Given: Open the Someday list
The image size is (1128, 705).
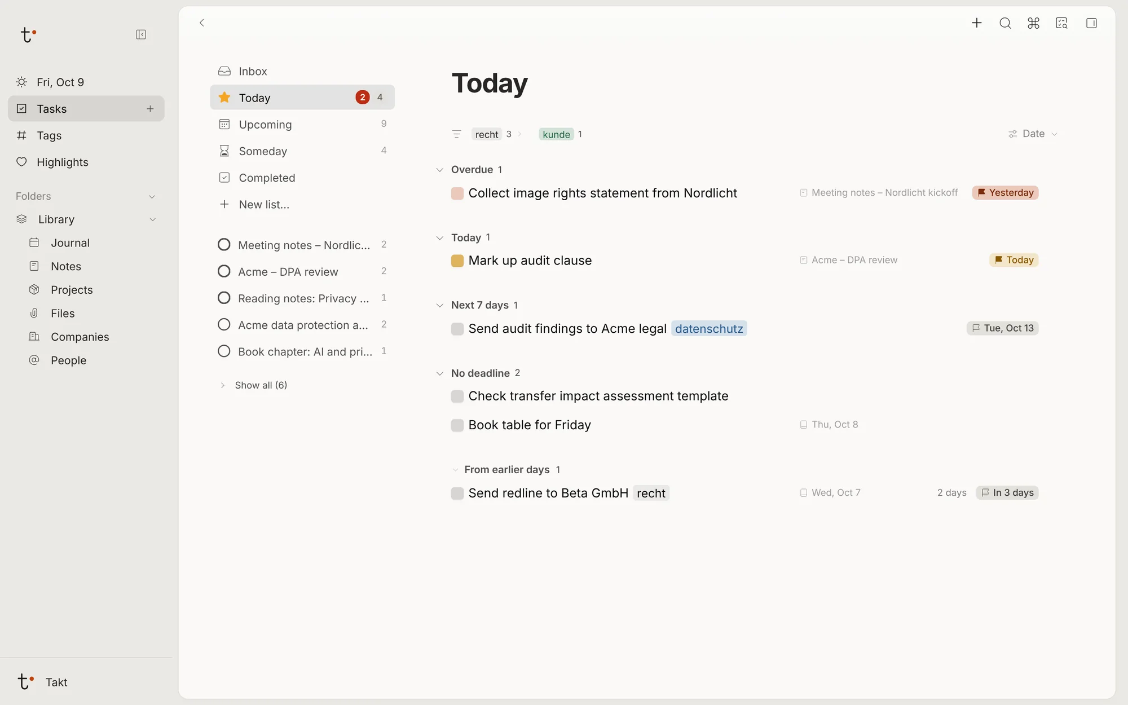Looking at the screenshot, I should [x=302, y=151].
